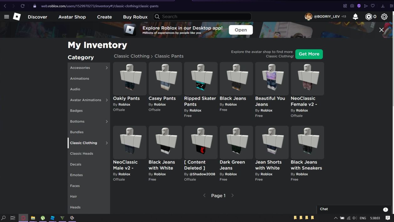Image resolution: width=394 pixels, height=222 pixels.
Task: Click the browser ad blocker shield
Action: [x=359, y=6]
